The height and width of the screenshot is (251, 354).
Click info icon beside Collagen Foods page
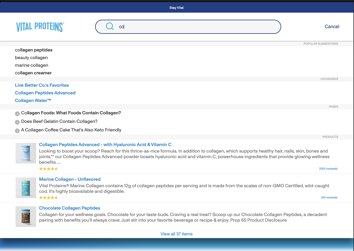pos(17,114)
